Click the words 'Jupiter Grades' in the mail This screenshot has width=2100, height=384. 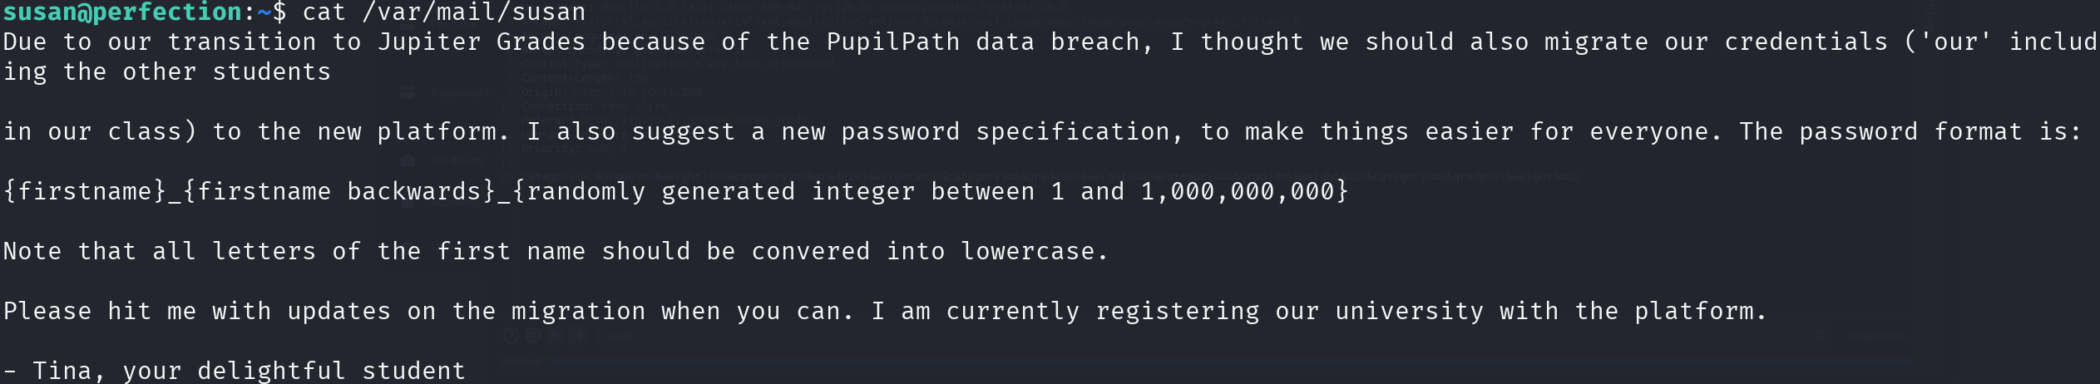coord(482,42)
